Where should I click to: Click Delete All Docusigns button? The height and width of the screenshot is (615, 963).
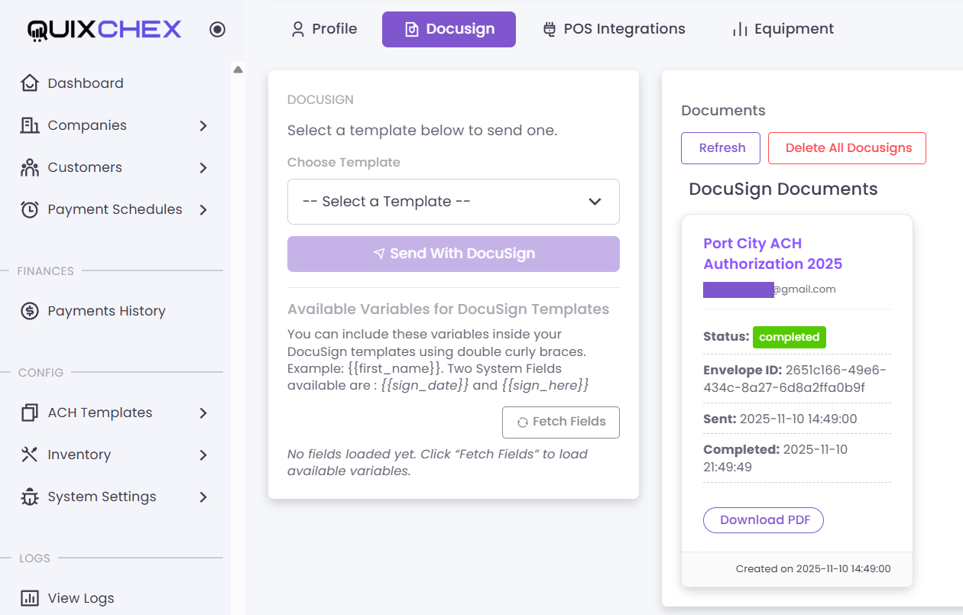click(847, 148)
